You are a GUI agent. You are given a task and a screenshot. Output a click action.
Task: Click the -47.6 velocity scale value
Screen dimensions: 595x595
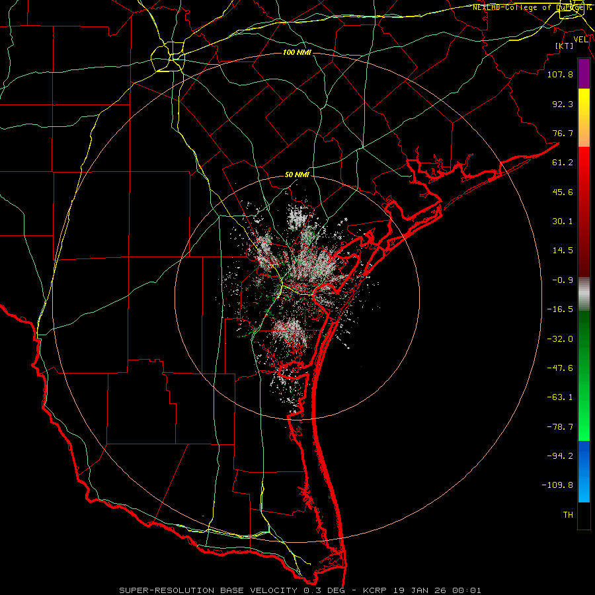coord(560,368)
